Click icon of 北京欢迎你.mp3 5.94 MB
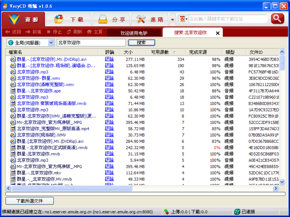This screenshot has width=290, height=217. point(13,160)
